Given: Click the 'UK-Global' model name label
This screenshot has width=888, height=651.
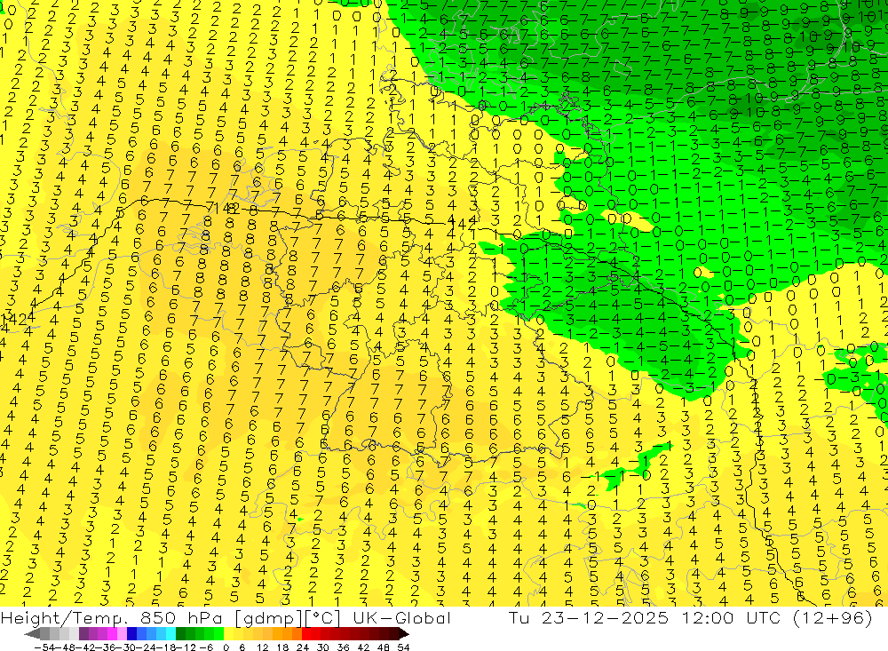Looking at the screenshot, I should point(401,618).
